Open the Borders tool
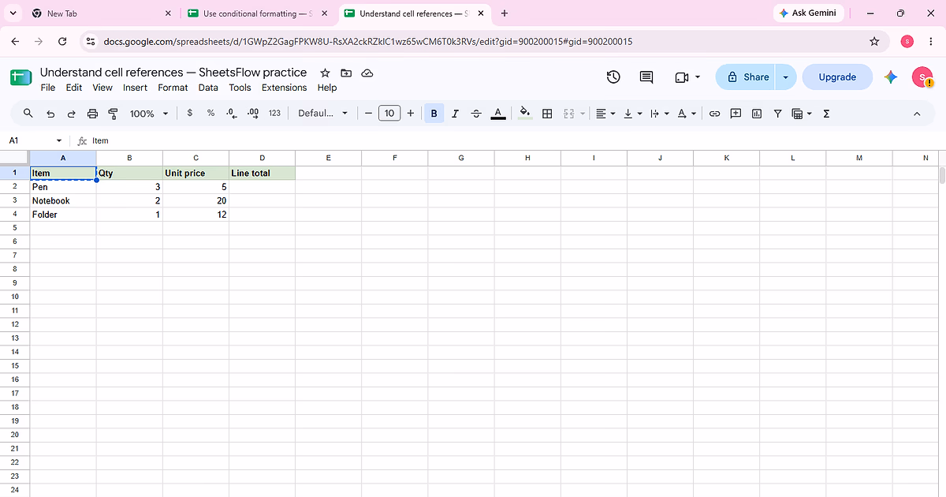 coord(547,114)
